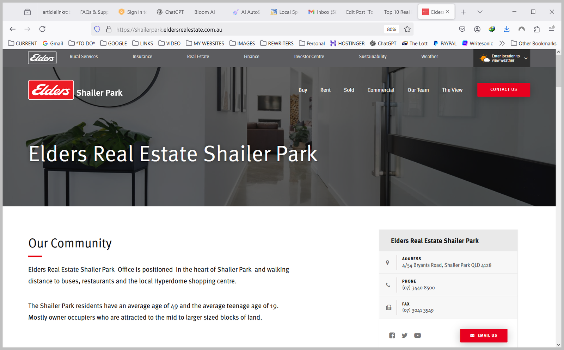Expand the weather location dropdown
564x350 pixels.
coord(526,58)
